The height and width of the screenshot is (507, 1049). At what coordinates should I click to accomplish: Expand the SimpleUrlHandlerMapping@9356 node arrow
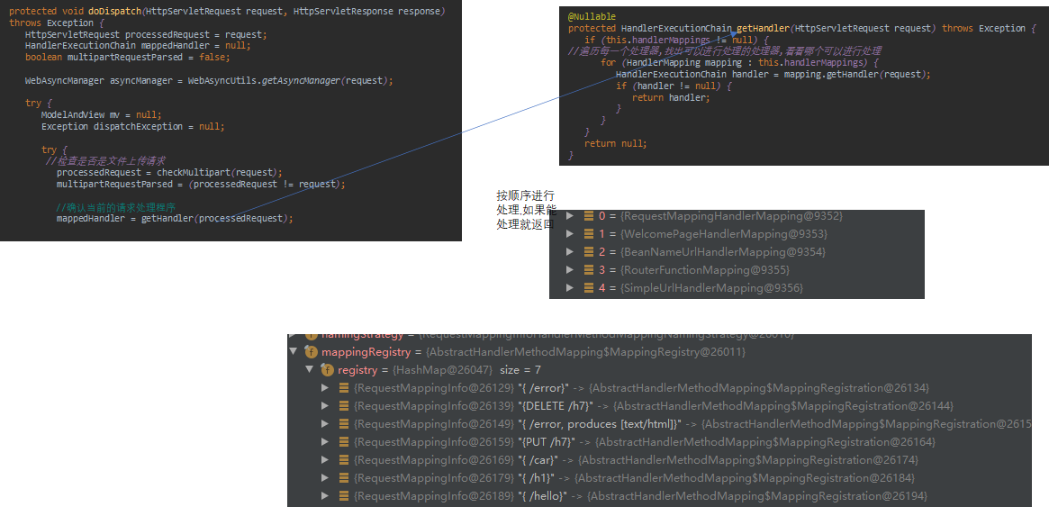click(x=570, y=288)
